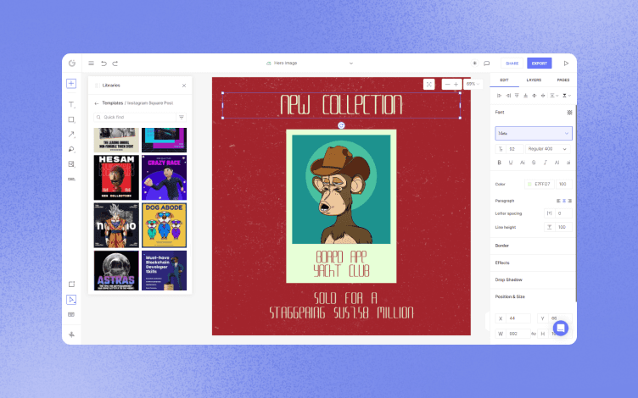Toggle strikethrough text formatting
This screenshot has width=638, height=398.
(x=534, y=163)
